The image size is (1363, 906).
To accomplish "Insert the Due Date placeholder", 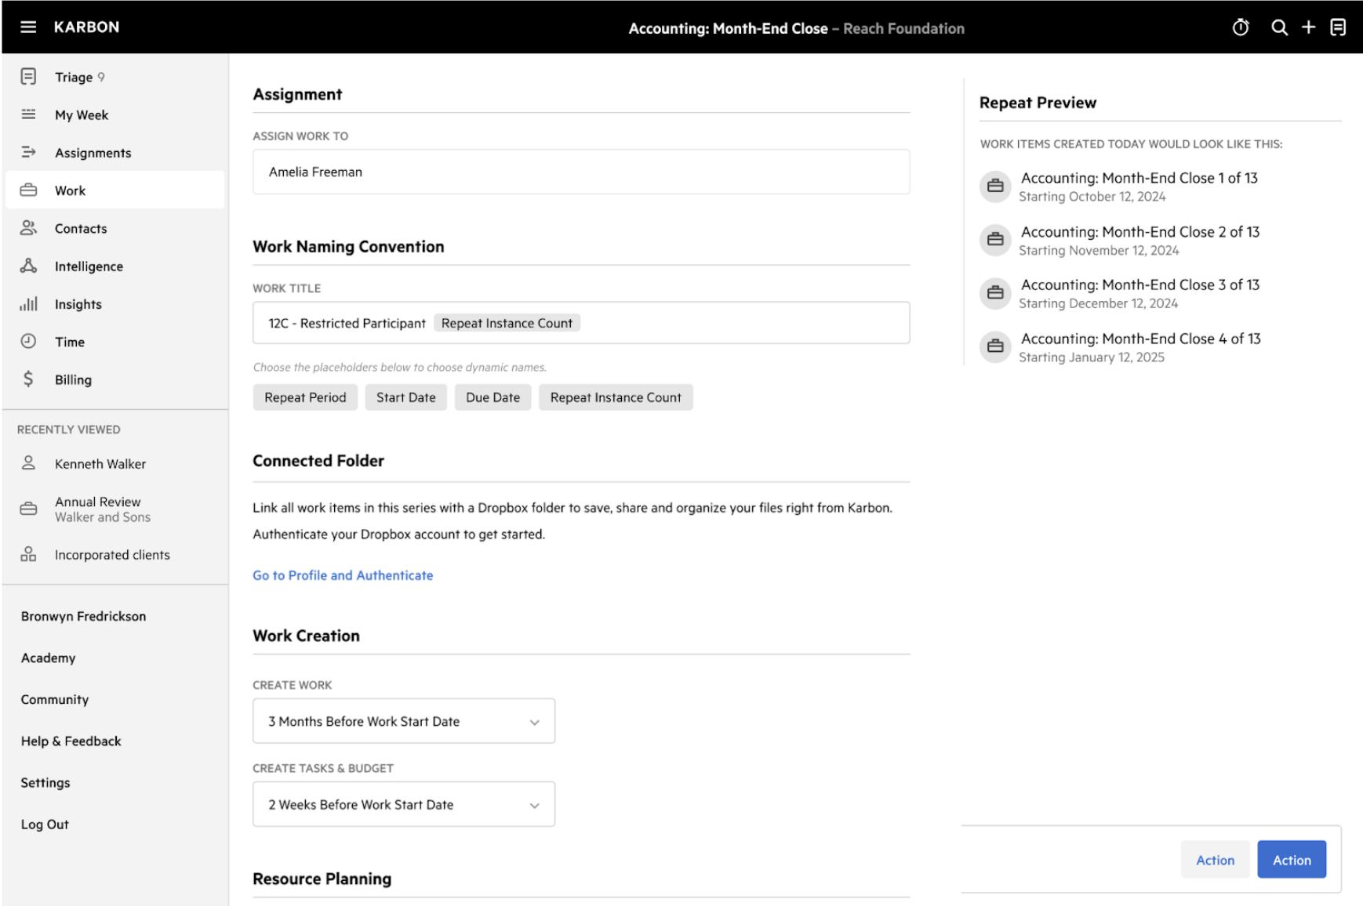I will pos(492,397).
